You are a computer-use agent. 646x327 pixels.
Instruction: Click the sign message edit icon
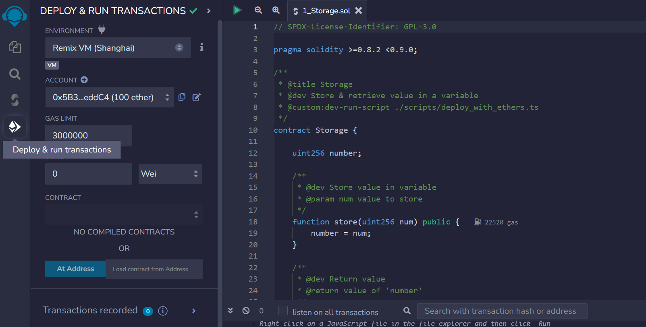click(x=197, y=97)
